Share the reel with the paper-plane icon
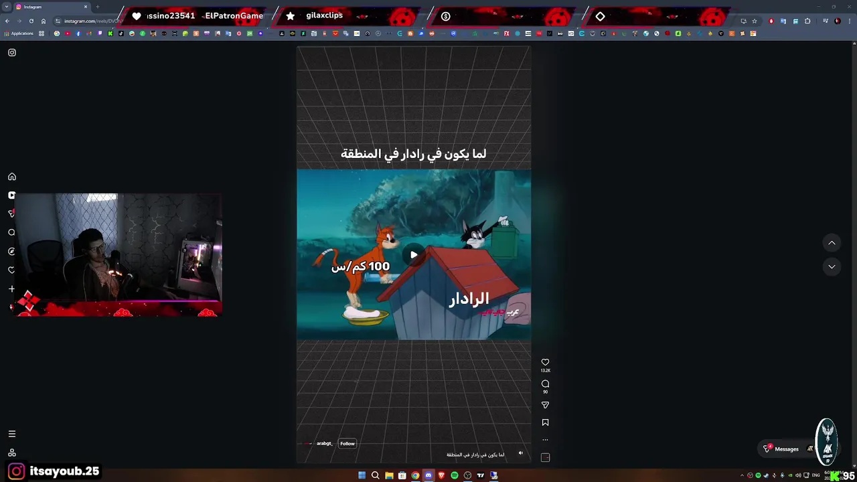This screenshot has width=857, height=482. pyautogui.click(x=545, y=405)
